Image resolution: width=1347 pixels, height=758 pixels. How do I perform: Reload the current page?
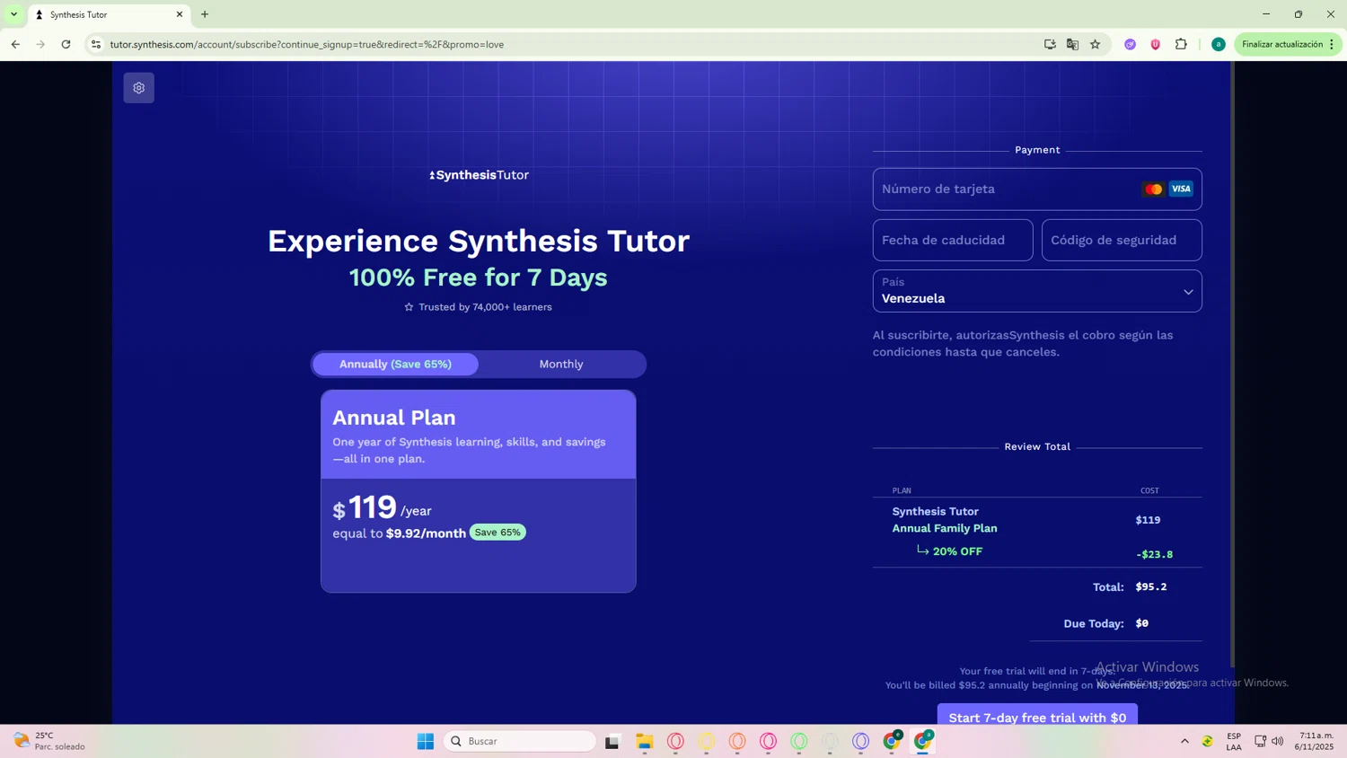pyautogui.click(x=66, y=44)
